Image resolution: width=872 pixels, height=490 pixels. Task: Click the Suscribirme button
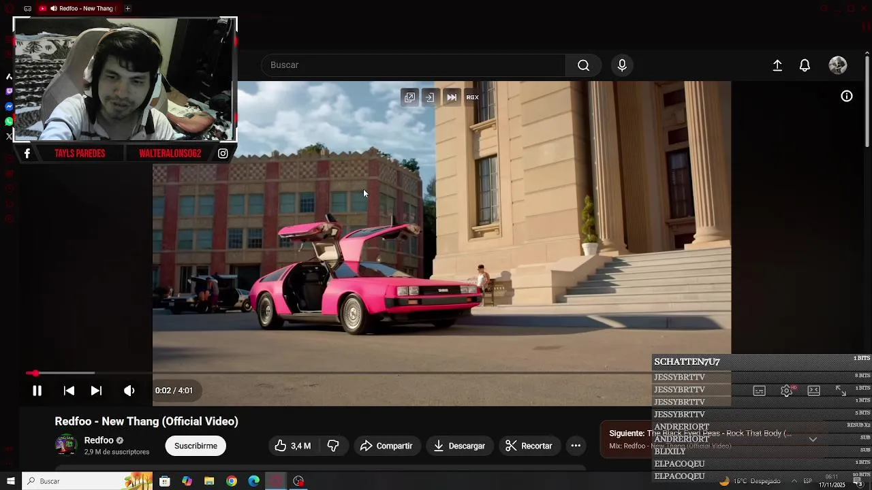(x=196, y=446)
